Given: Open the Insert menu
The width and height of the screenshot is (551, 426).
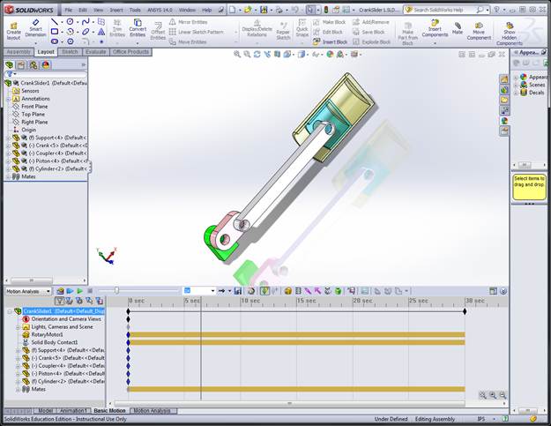Looking at the screenshot, I should [x=115, y=10].
